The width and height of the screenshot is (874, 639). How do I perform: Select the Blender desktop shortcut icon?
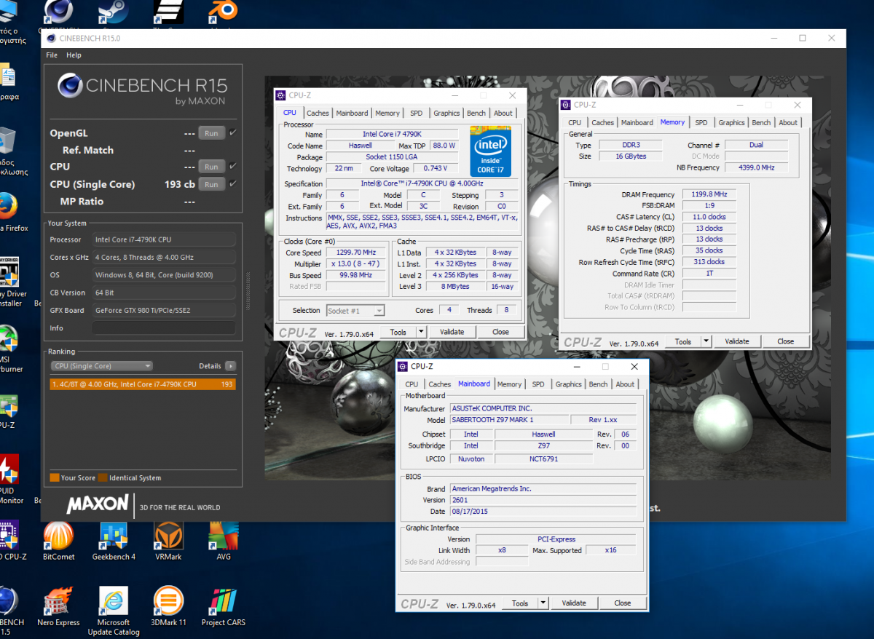pyautogui.click(x=224, y=13)
